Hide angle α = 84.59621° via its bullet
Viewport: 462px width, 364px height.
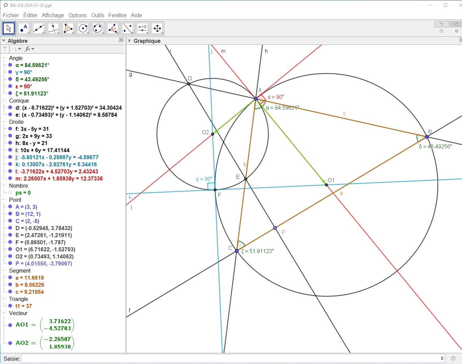(x=10, y=65)
